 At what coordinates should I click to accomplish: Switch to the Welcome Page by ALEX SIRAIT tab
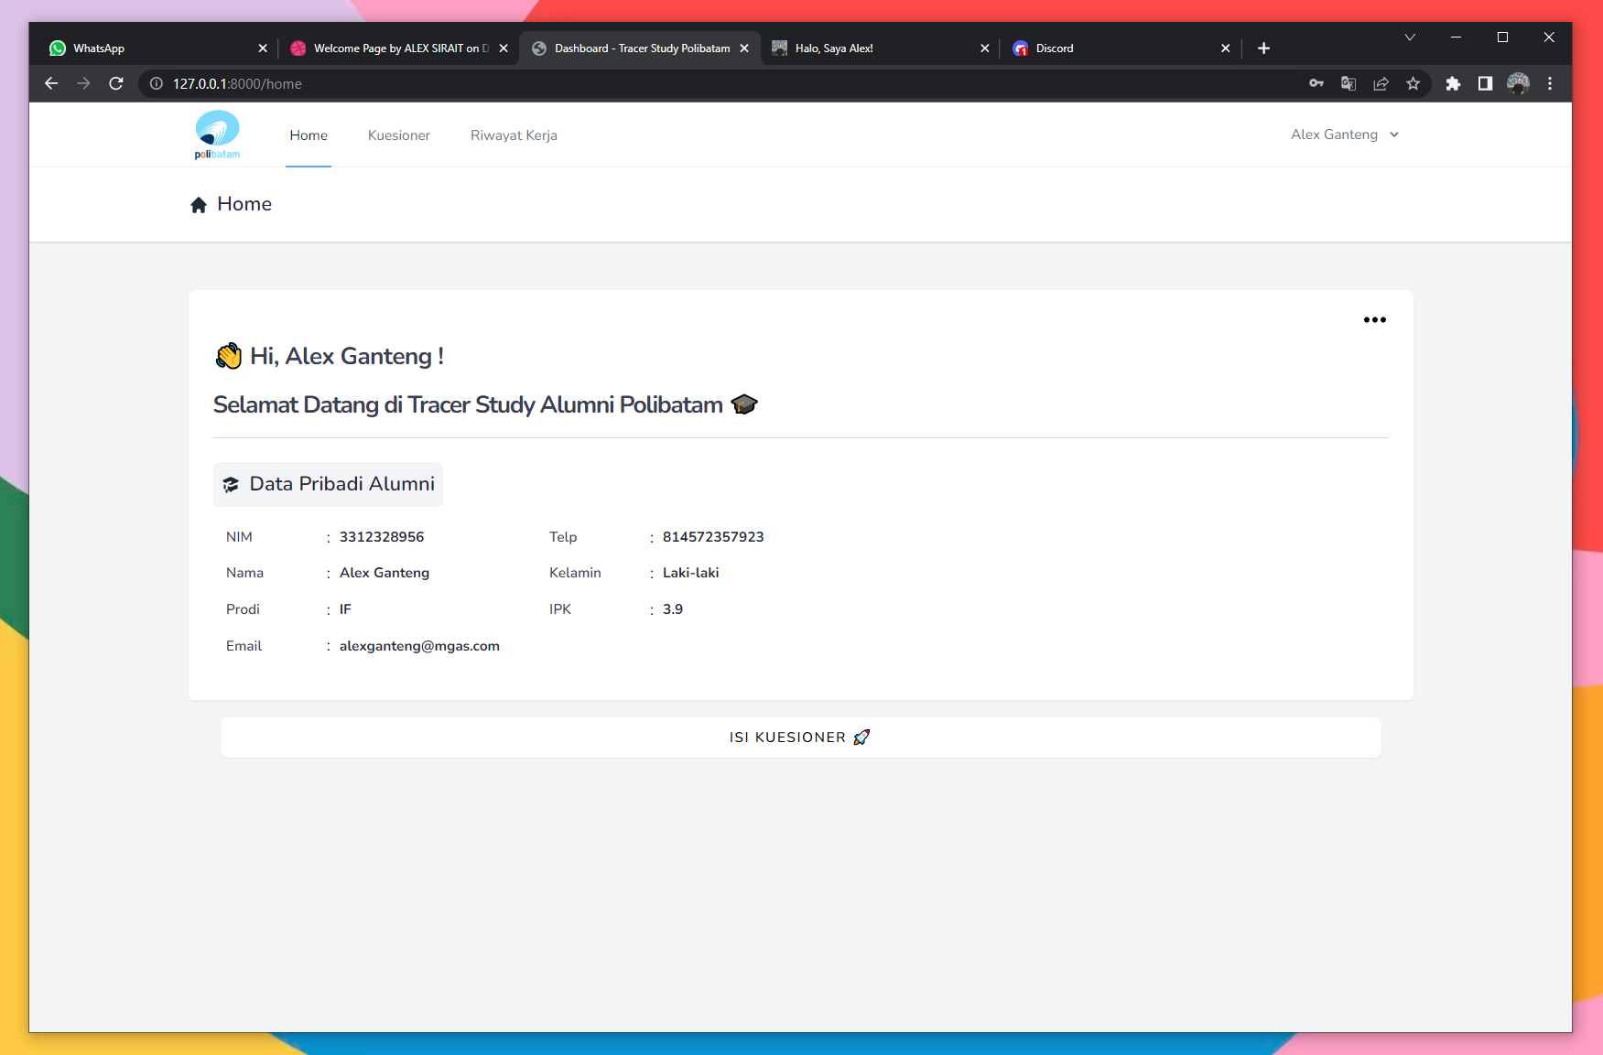click(398, 48)
